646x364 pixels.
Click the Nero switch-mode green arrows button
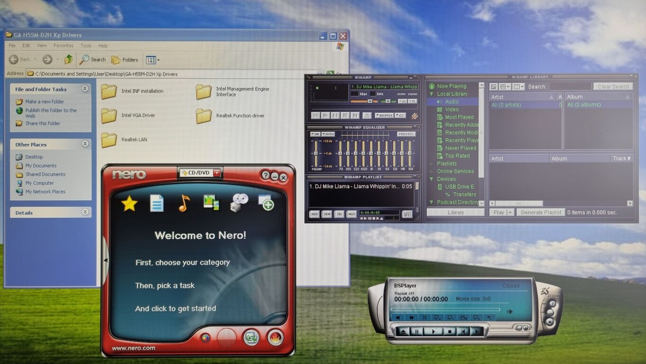(x=251, y=337)
